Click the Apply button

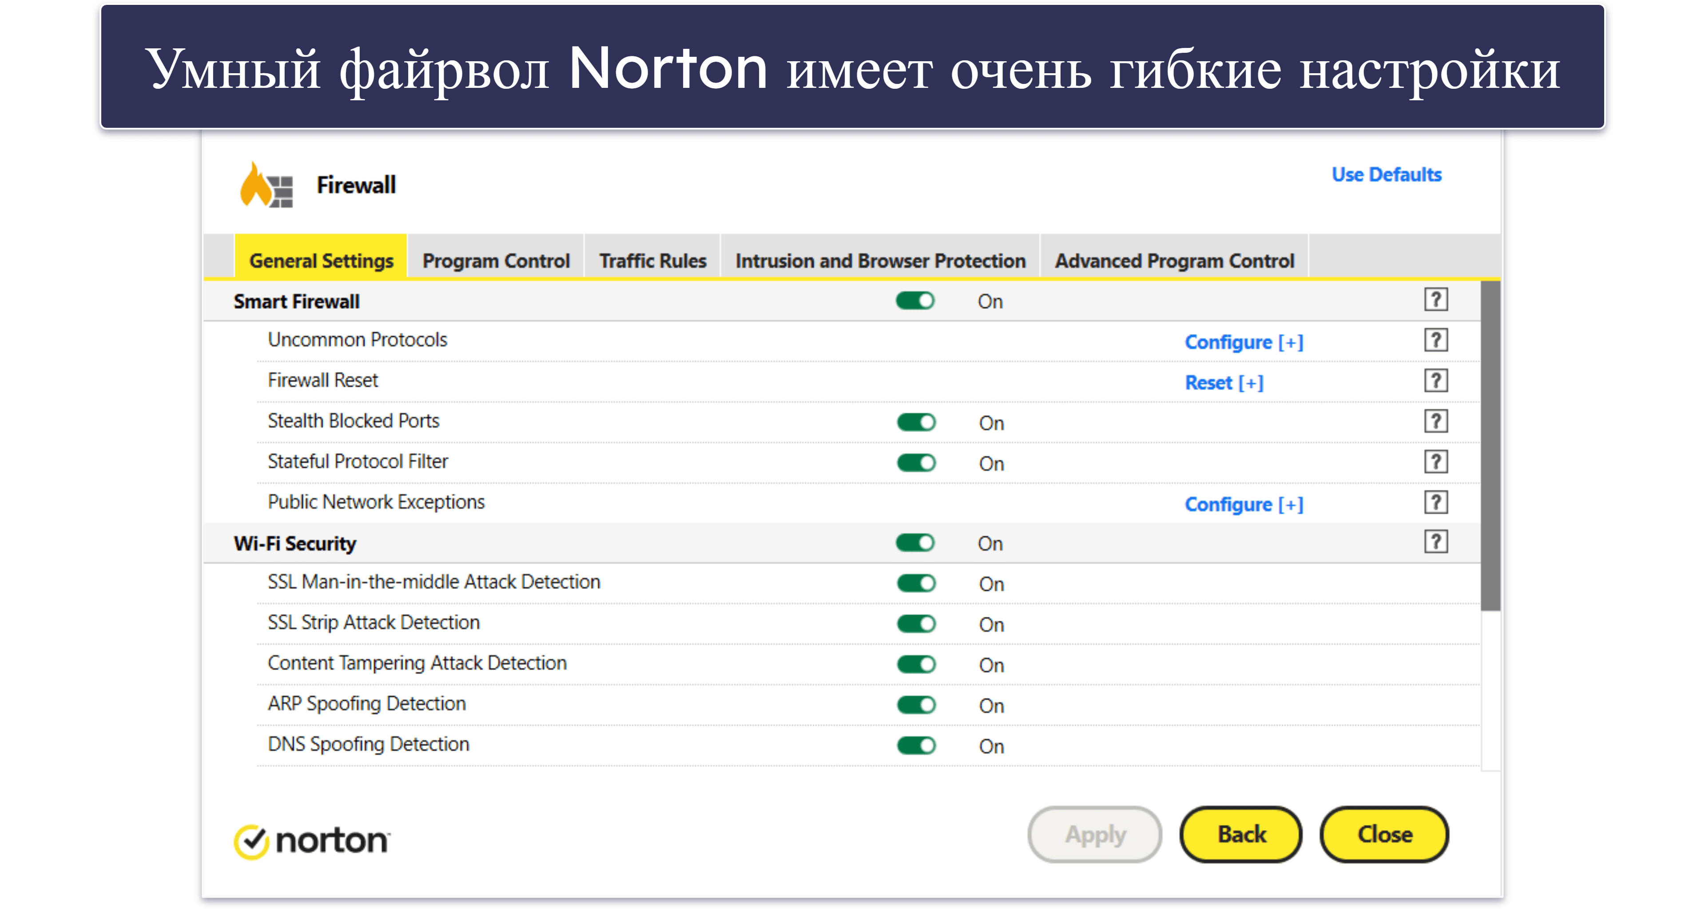tap(1095, 834)
